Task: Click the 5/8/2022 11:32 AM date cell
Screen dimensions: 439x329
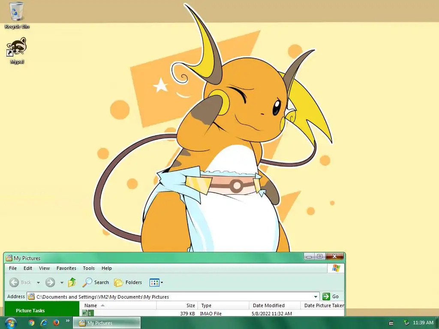Action: (x=271, y=313)
